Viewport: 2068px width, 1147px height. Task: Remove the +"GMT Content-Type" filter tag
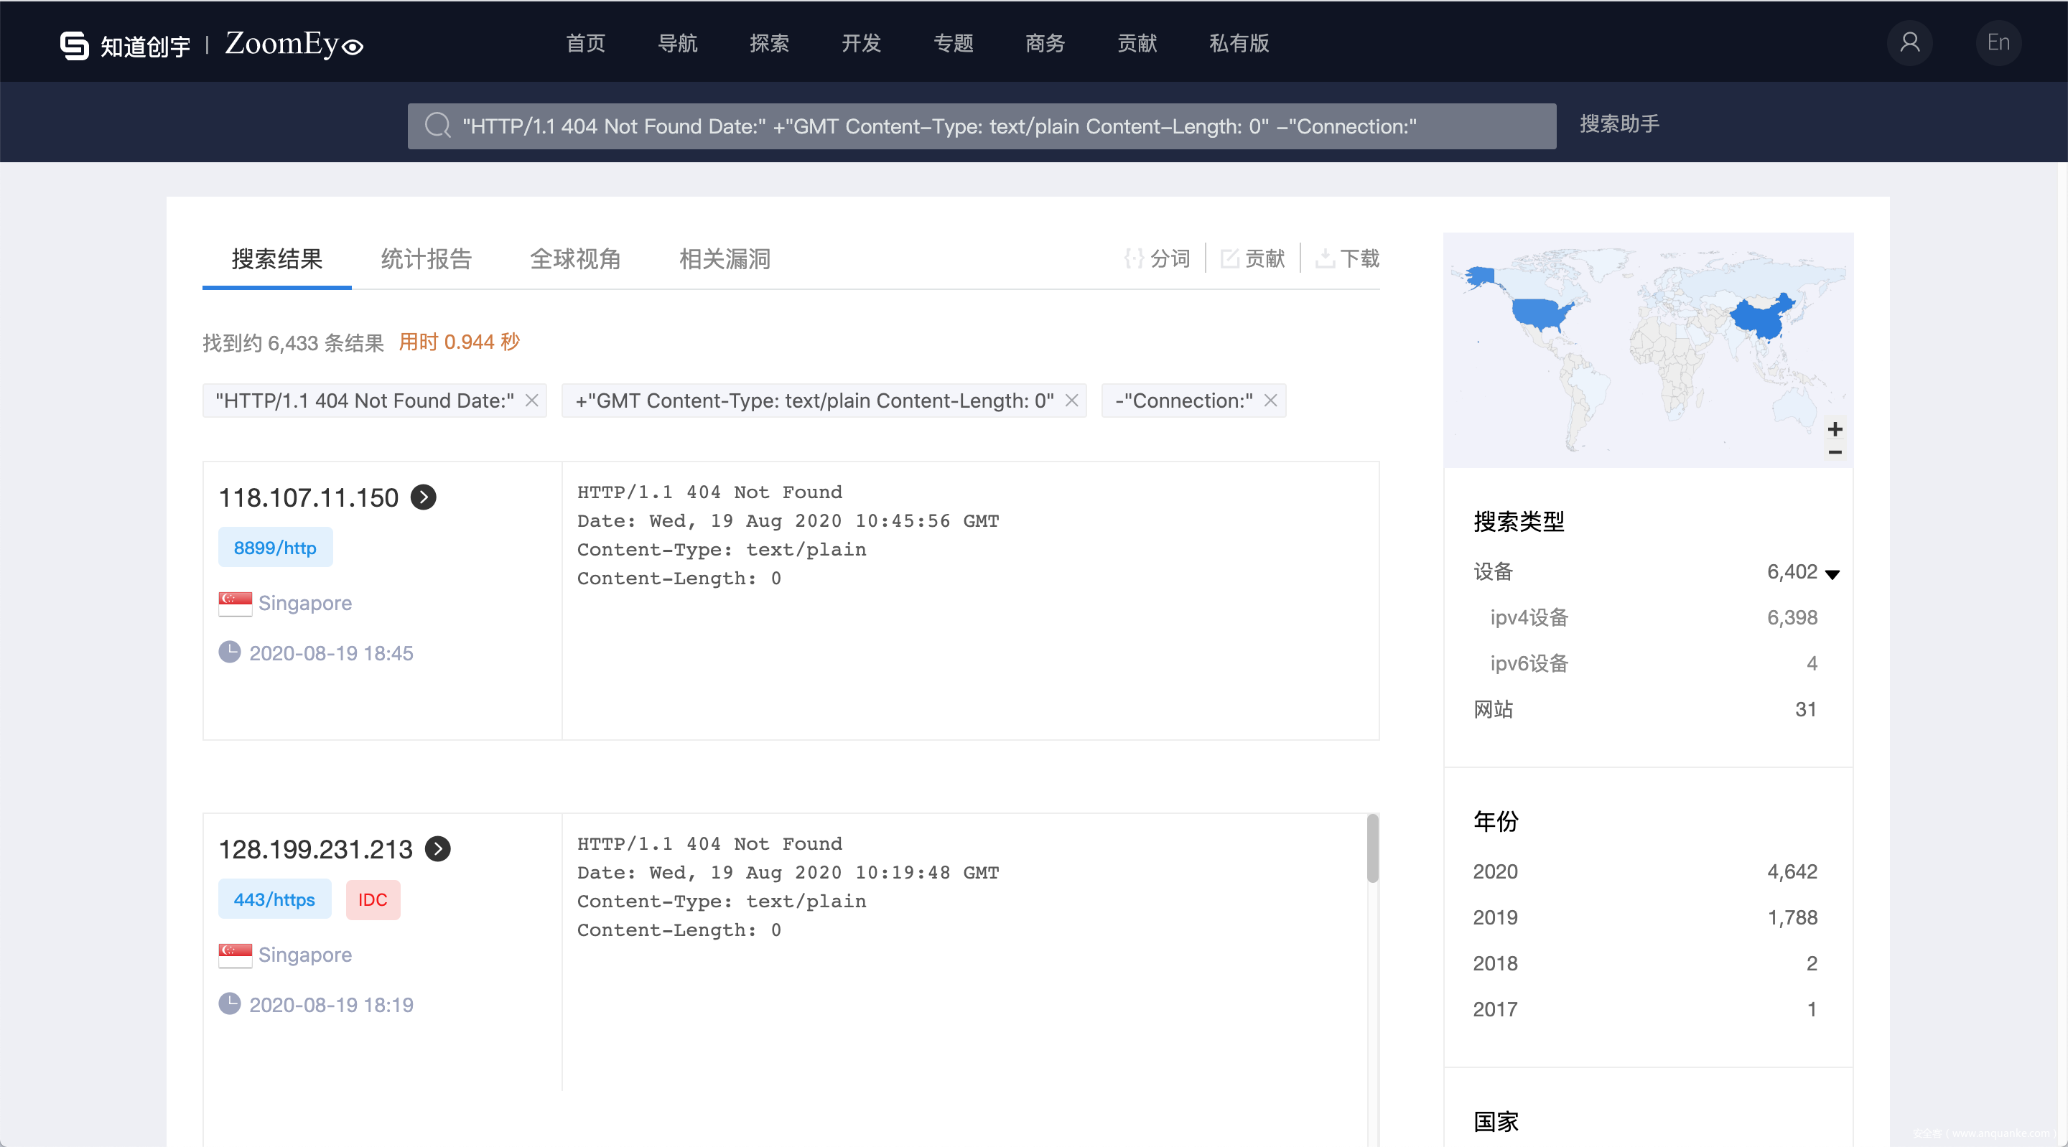(x=1071, y=401)
